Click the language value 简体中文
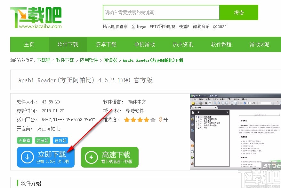 coord(137,102)
